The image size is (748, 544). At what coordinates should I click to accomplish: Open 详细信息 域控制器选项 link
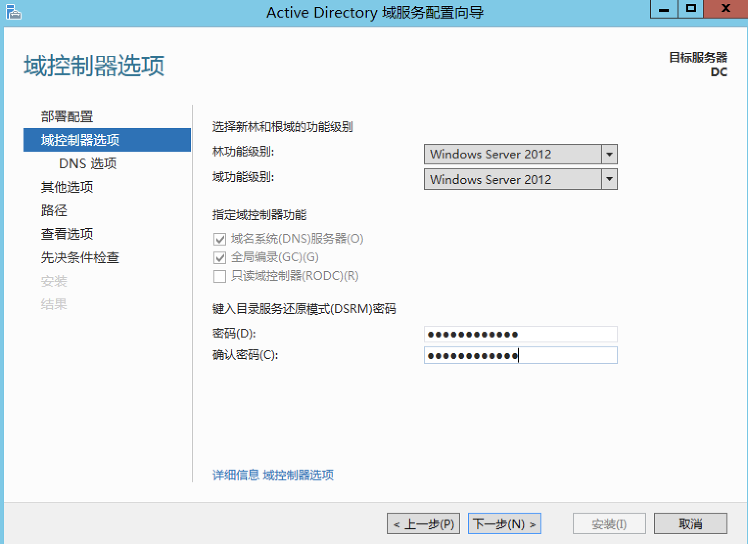coord(273,475)
